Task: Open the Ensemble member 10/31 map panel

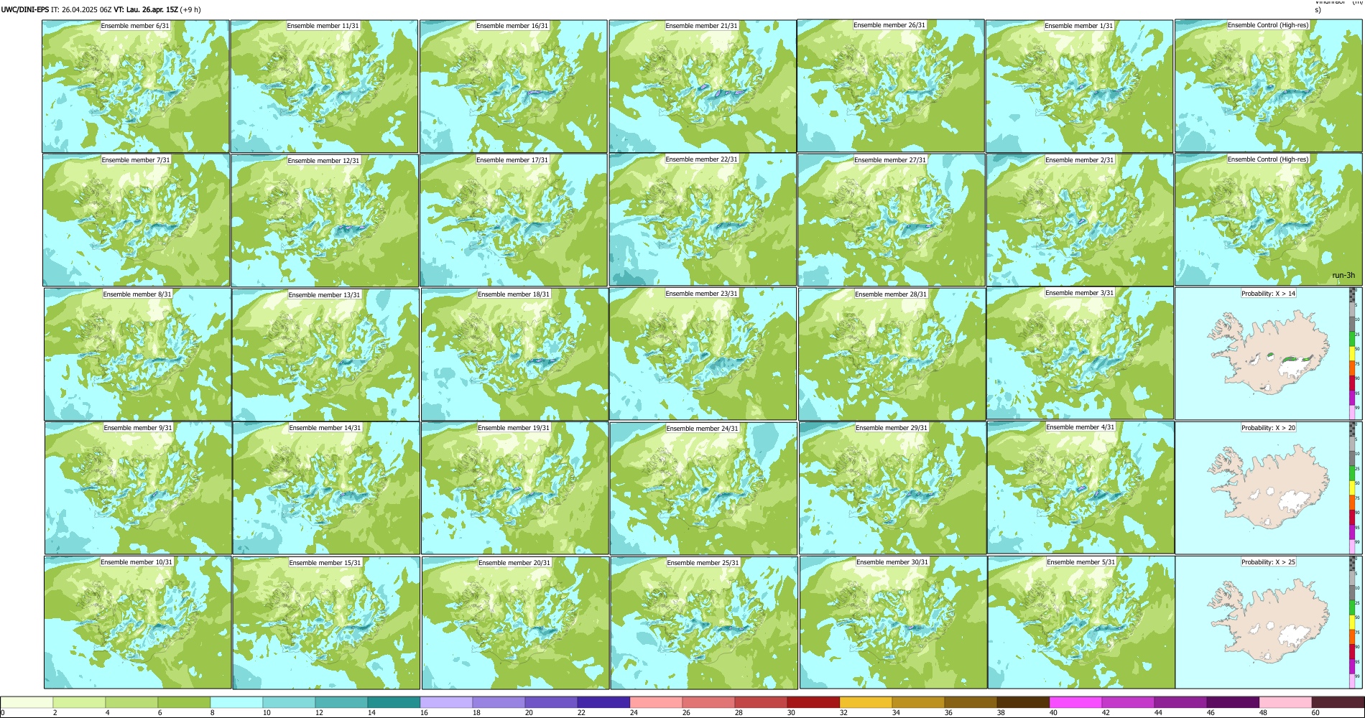Action: click(138, 623)
